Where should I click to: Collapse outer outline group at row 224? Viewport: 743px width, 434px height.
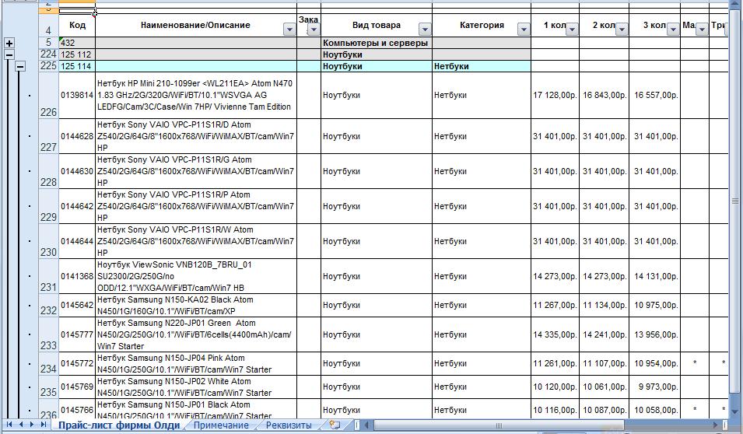(x=9, y=54)
